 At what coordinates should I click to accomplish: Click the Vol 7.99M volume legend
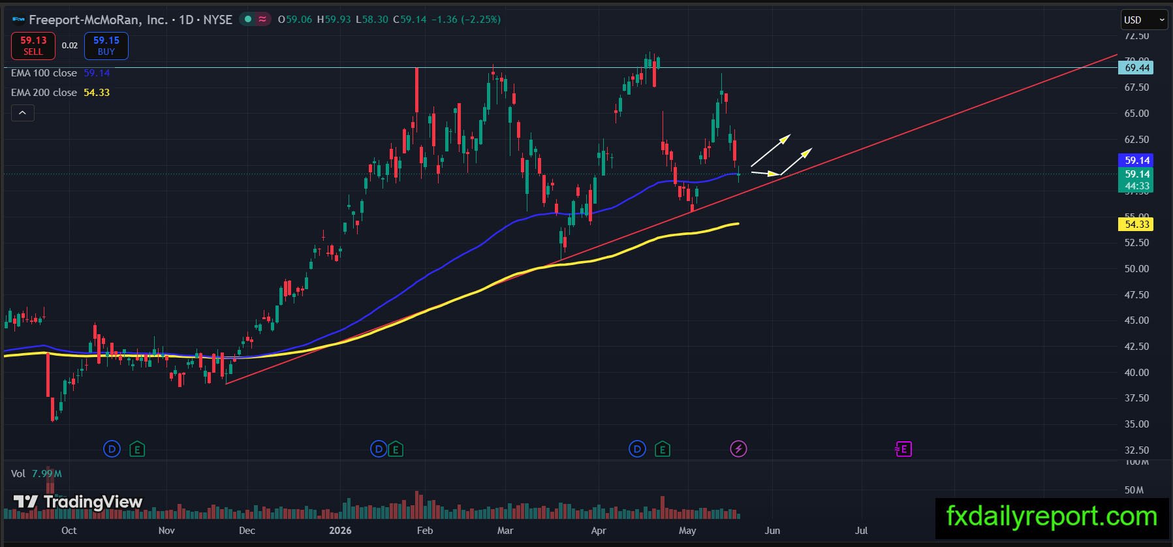[x=37, y=474]
